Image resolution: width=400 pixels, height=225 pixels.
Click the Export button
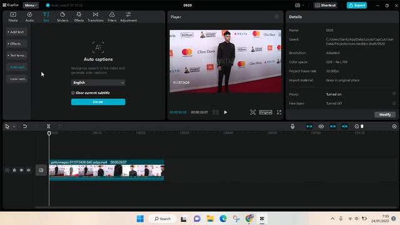pyautogui.click(x=357, y=5)
